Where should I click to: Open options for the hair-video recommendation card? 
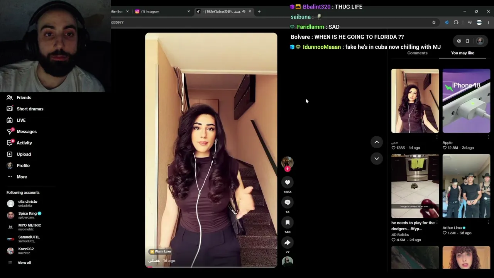coord(437,137)
